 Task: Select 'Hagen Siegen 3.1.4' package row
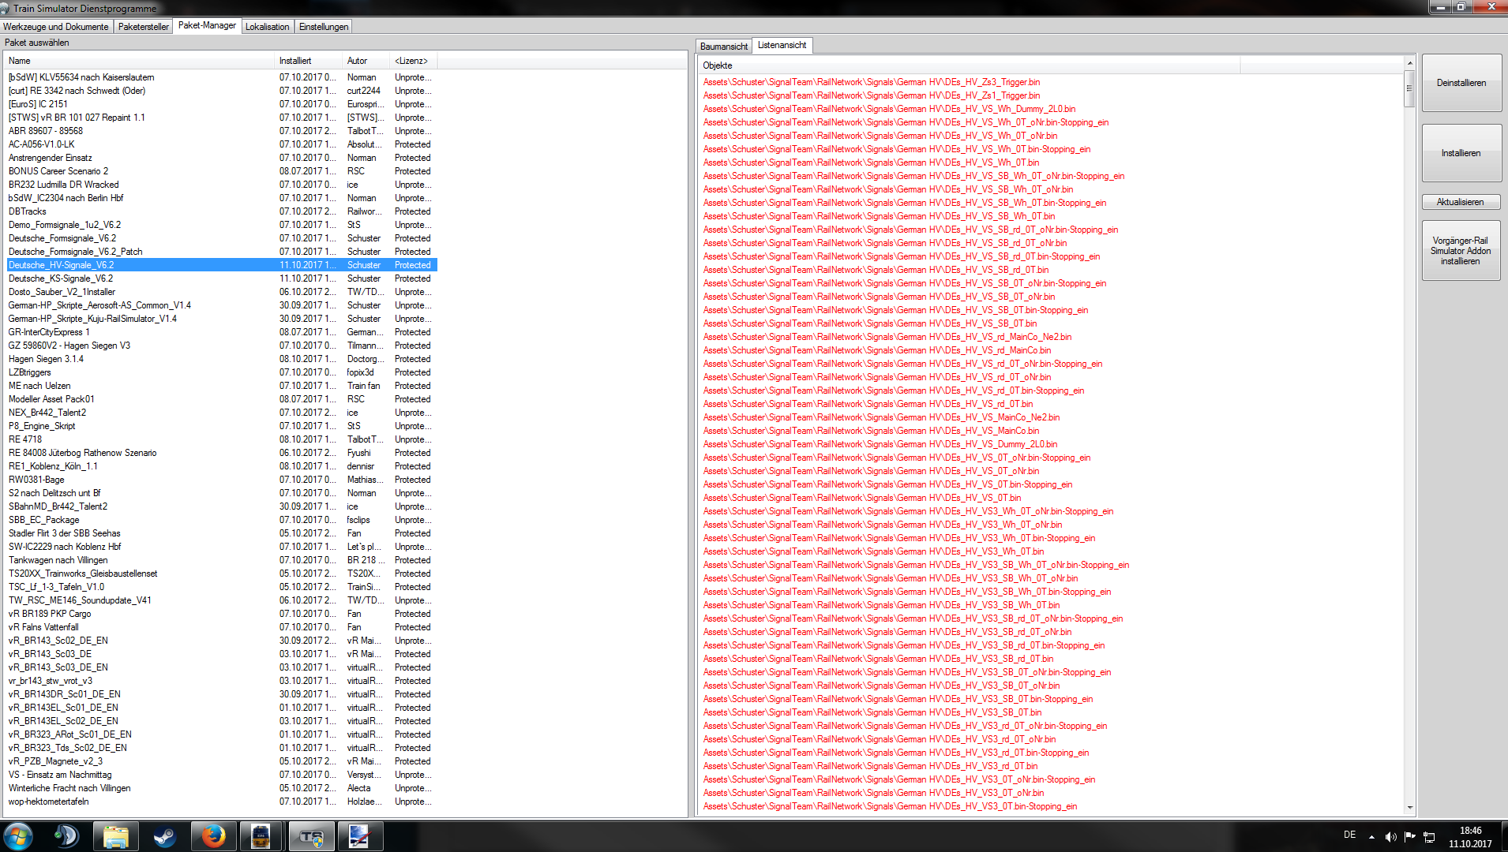(x=222, y=359)
